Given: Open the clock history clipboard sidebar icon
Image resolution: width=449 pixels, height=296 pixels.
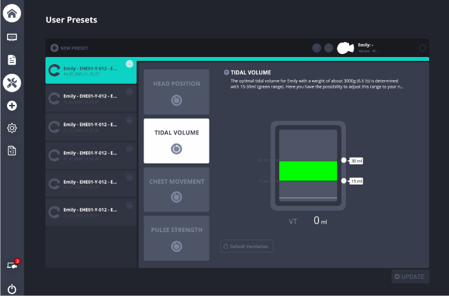Looking at the screenshot, I should point(12,151).
